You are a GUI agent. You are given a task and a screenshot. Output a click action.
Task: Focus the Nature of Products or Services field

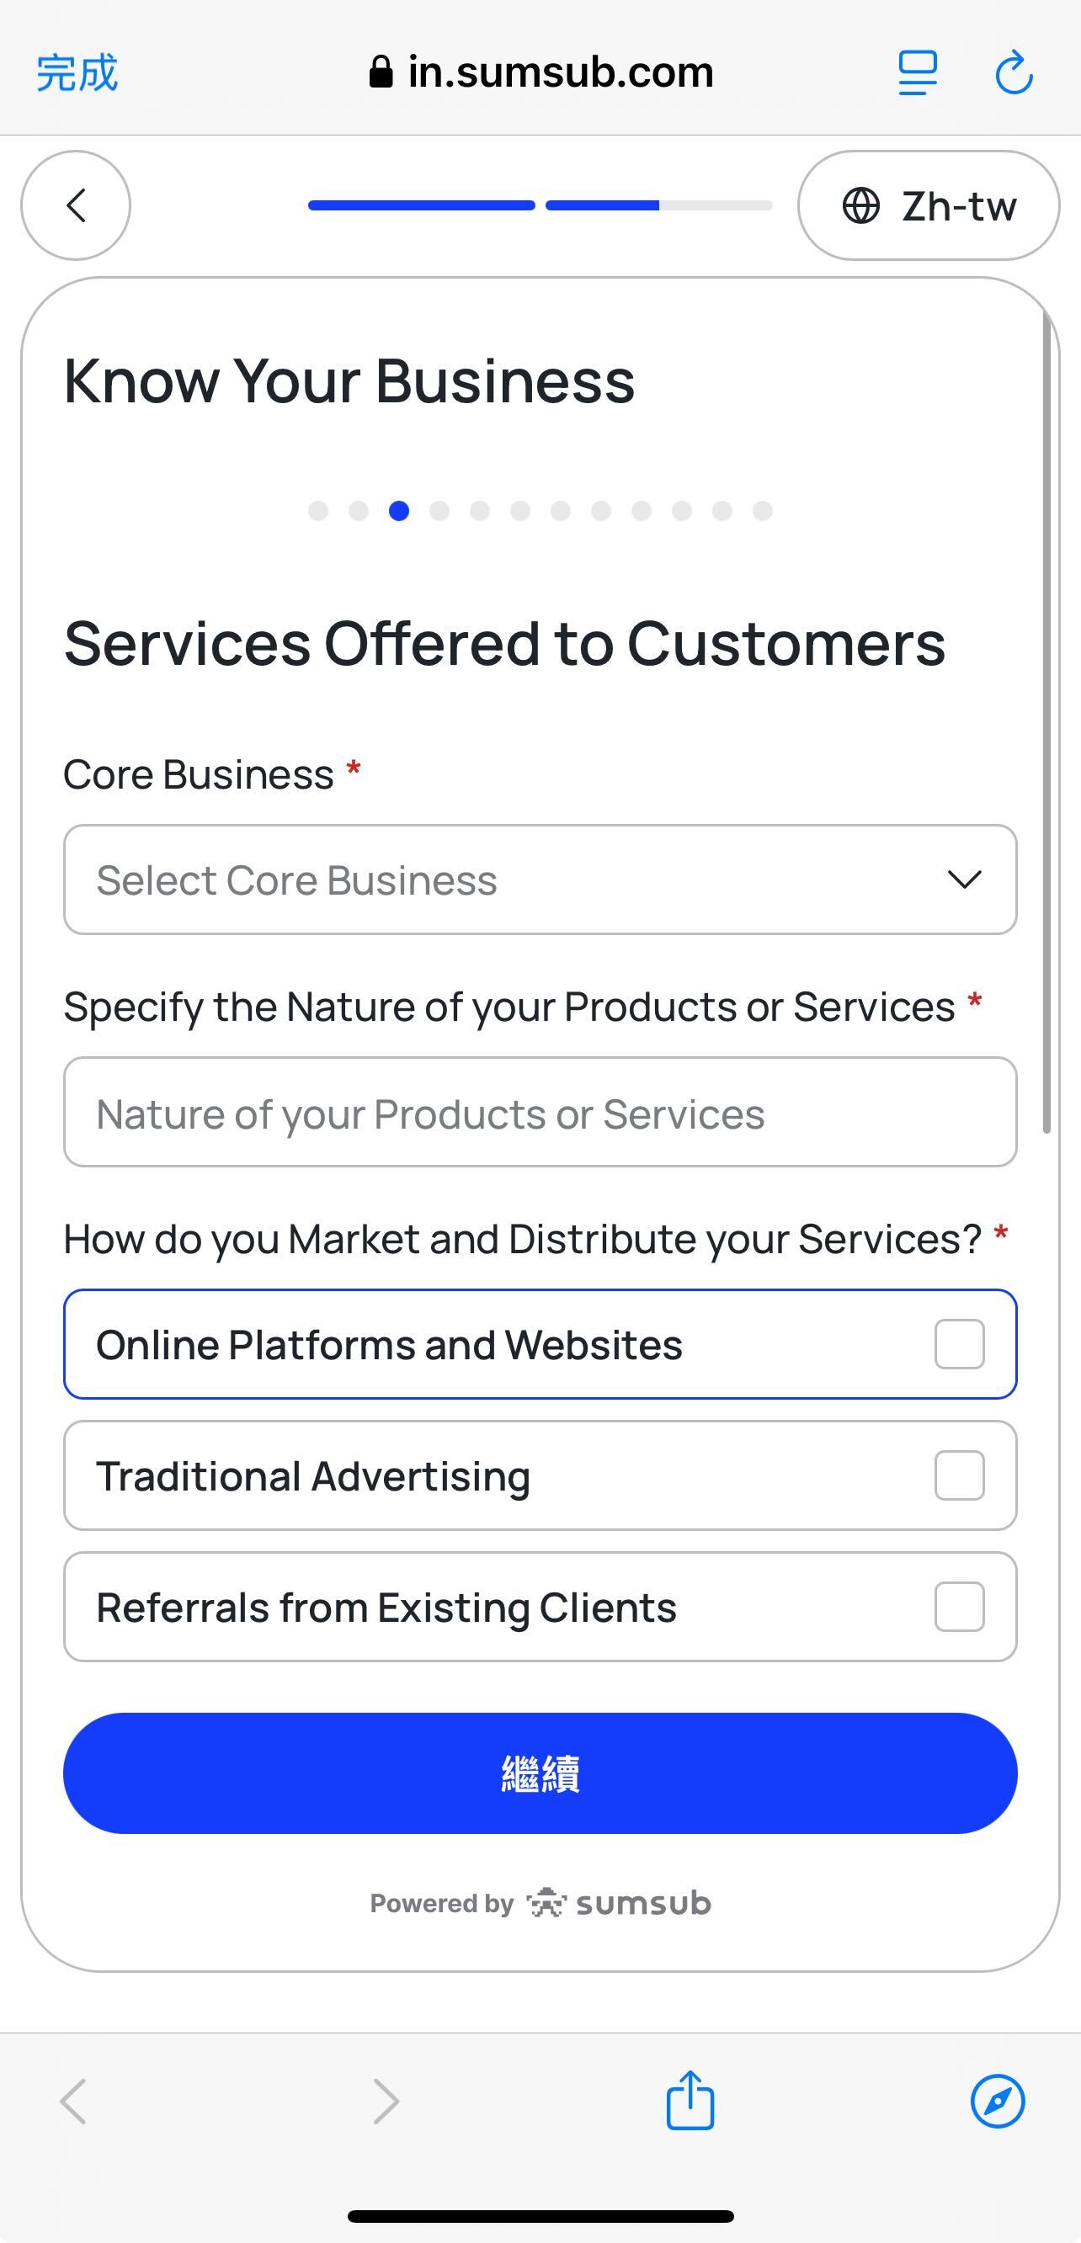pyautogui.click(x=539, y=1112)
